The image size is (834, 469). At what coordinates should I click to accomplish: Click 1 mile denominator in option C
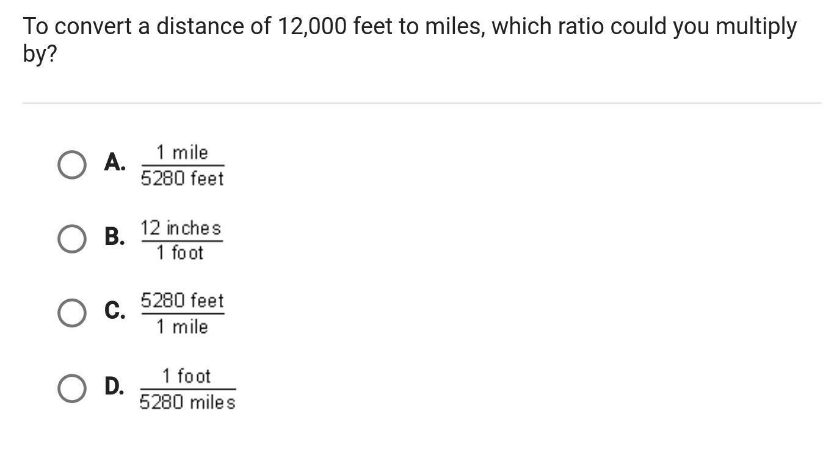[x=182, y=327]
